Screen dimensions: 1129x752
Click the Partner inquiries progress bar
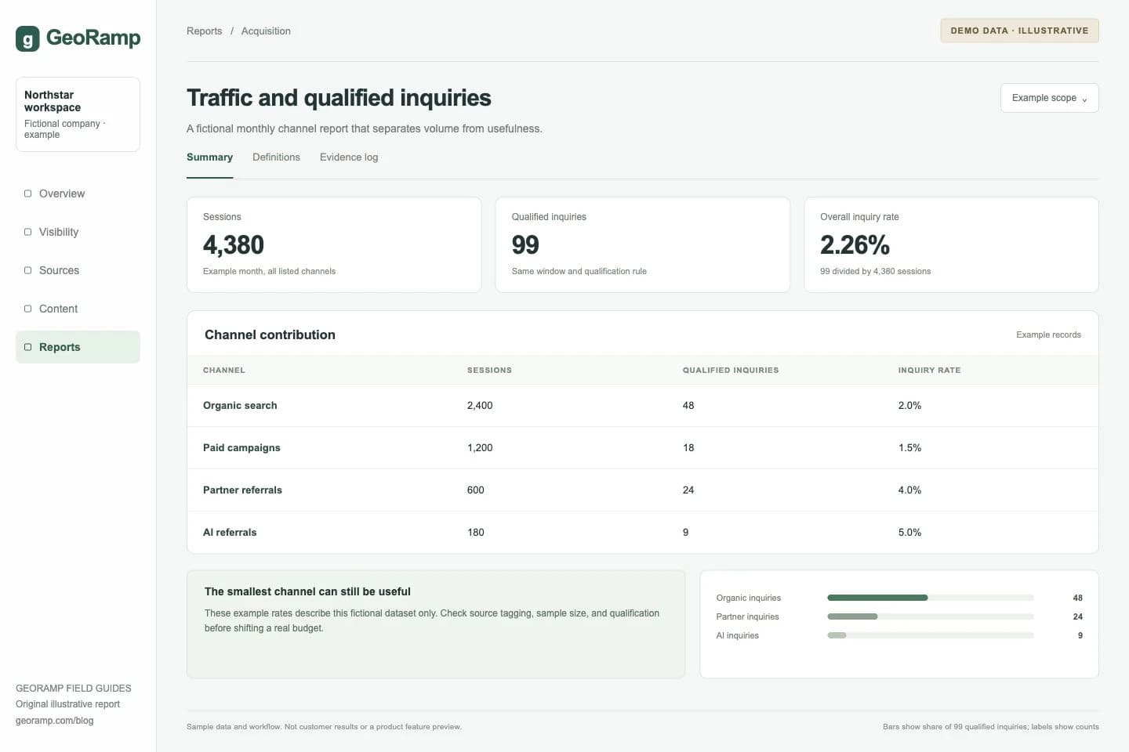930,616
